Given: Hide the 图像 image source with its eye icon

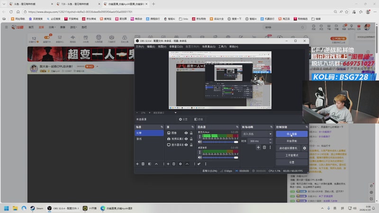Looking at the screenshot, I should click(186, 133).
